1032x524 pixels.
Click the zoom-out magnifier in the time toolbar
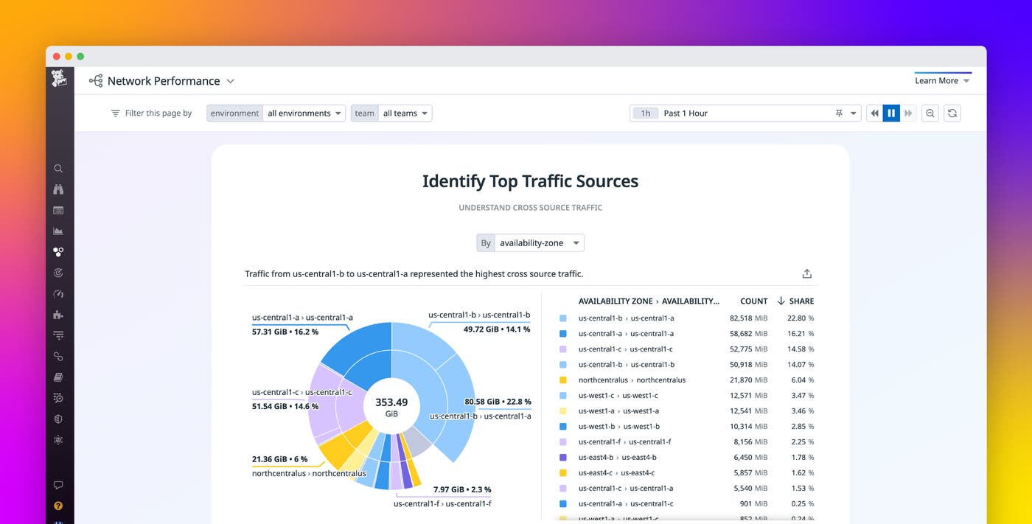pyautogui.click(x=930, y=113)
